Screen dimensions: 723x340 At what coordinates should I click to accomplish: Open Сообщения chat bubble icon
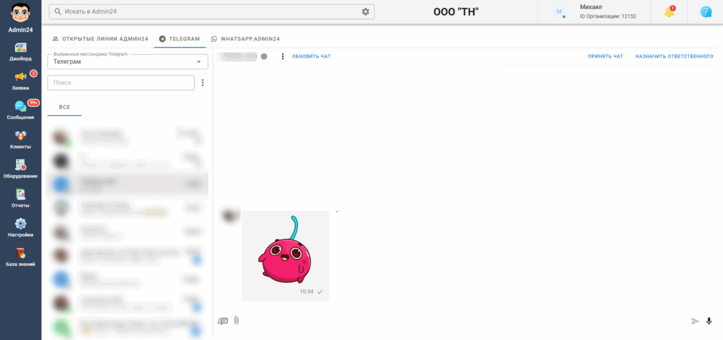click(x=20, y=106)
